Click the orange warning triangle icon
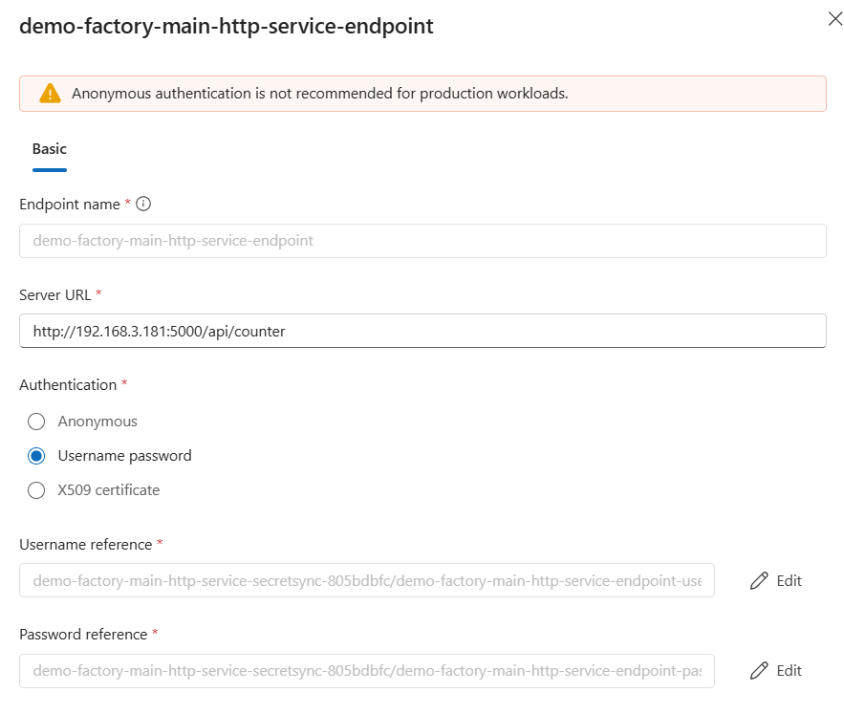 point(50,94)
